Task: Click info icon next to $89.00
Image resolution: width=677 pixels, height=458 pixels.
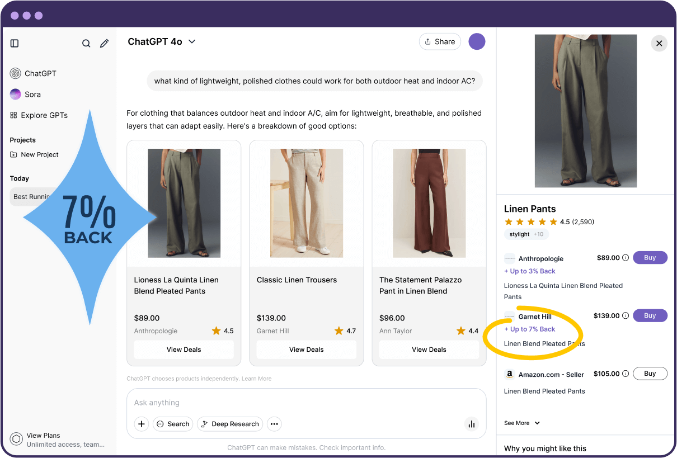Action: (626, 258)
